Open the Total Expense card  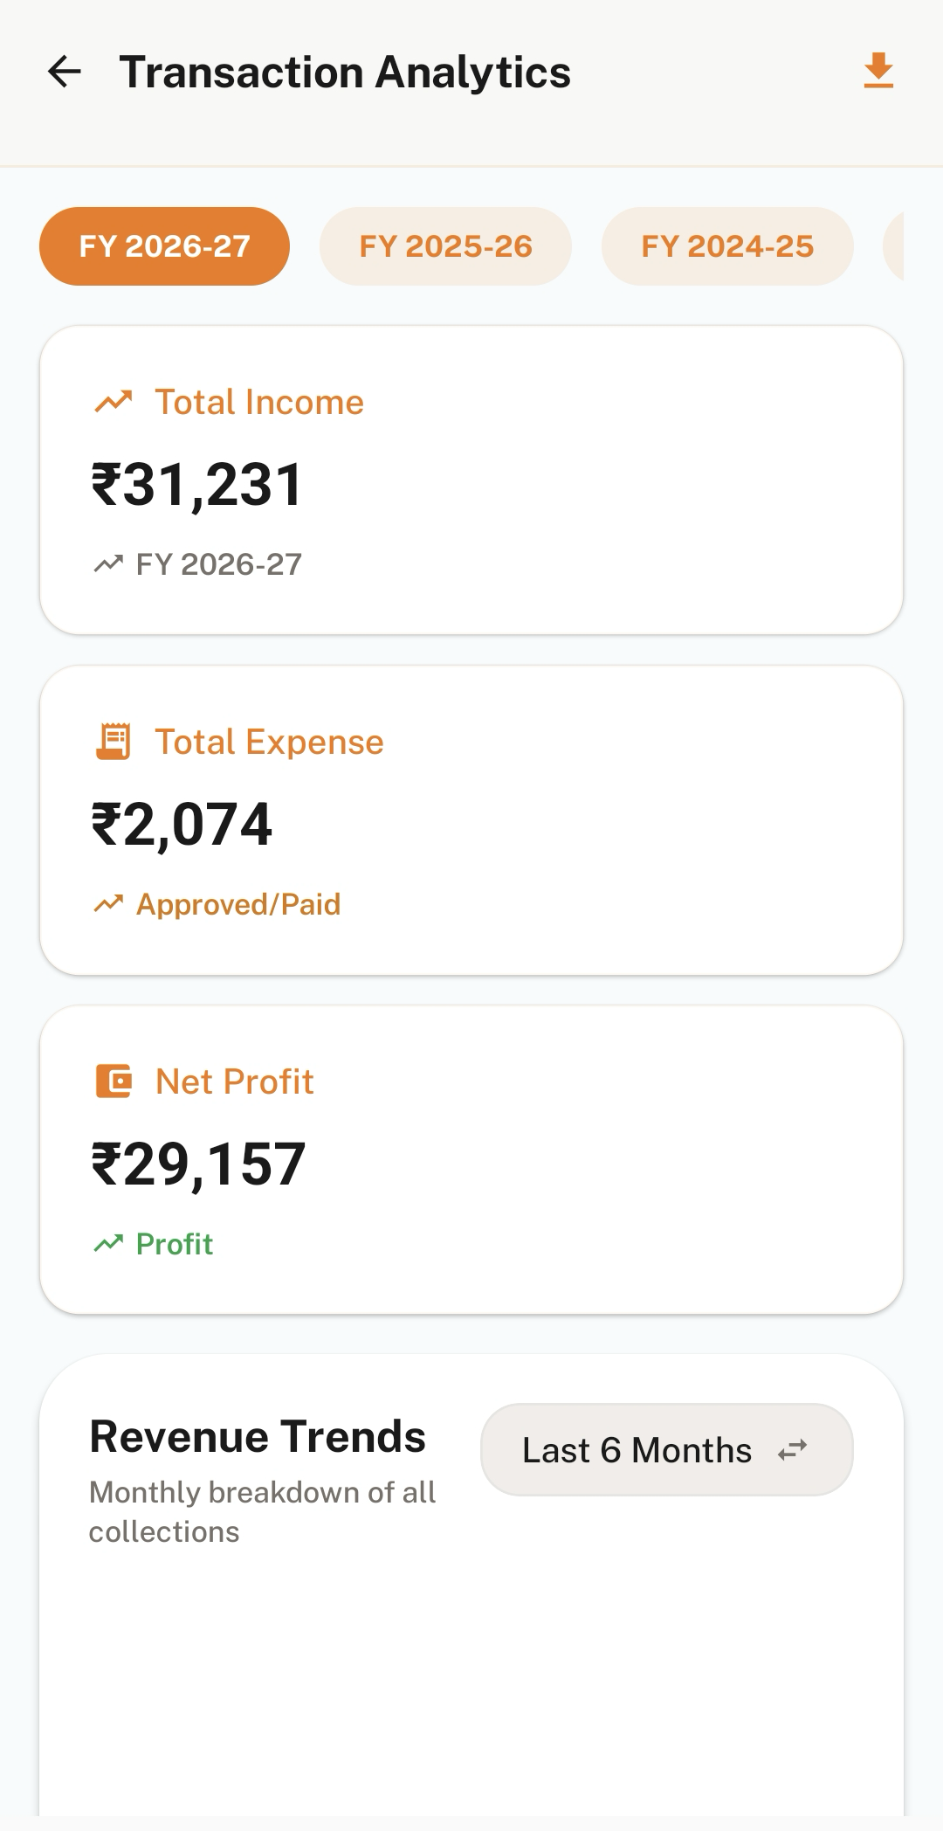pos(471,820)
